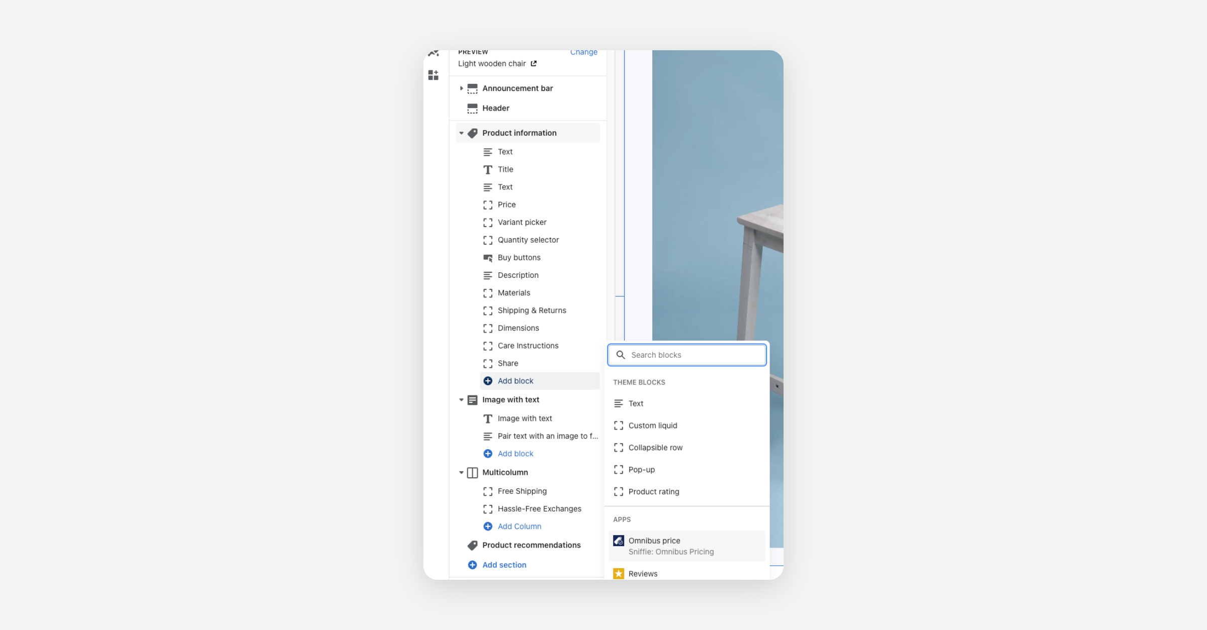Collapse the Image with text section

coord(461,400)
